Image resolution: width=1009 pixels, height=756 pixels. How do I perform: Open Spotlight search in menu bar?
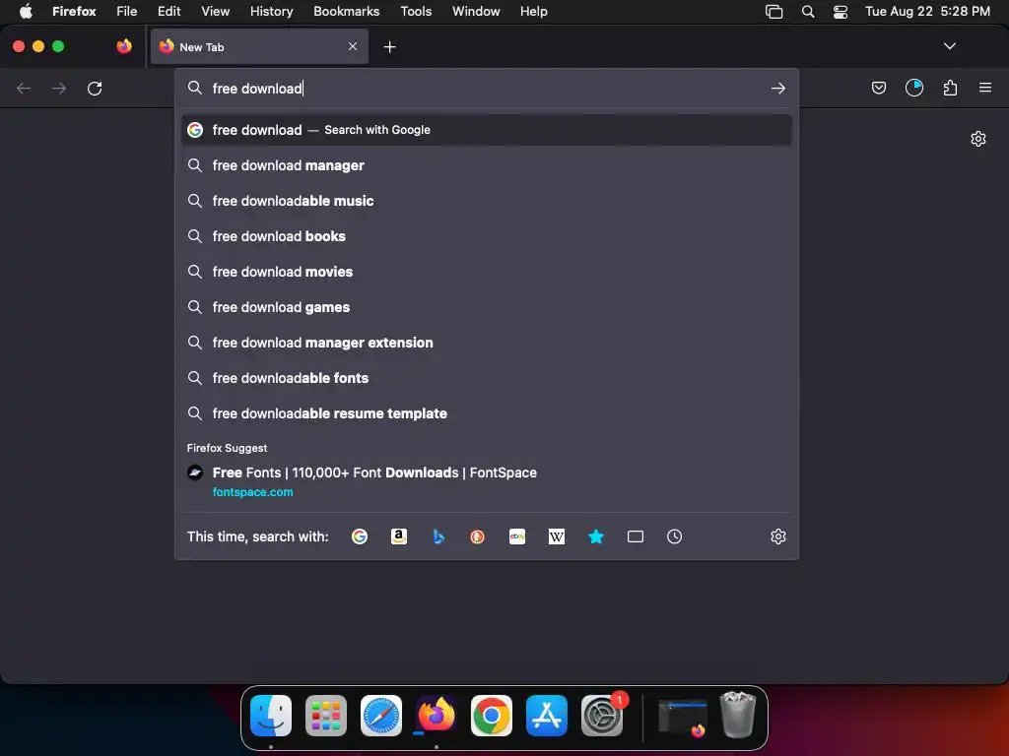[x=808, y=11]
